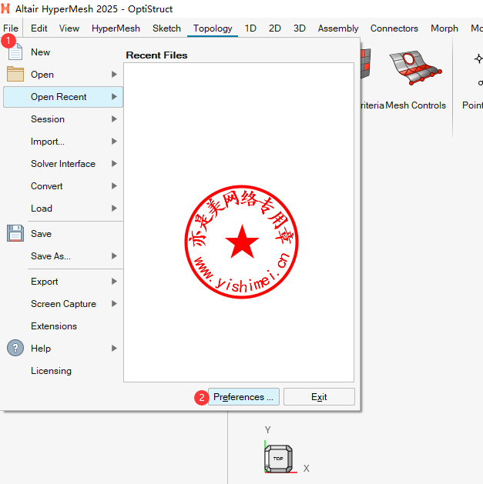
Task: Click the HyperMesh logo in title bar
Action: [7, 8]
